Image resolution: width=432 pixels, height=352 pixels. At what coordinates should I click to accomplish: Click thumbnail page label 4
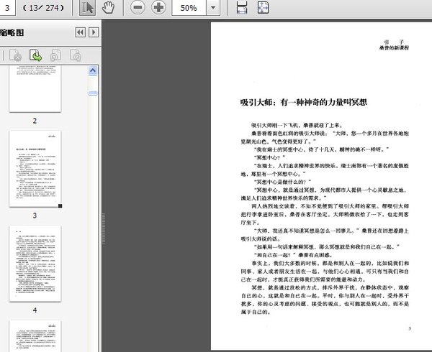pyautogui.click(x=35, y=310)
